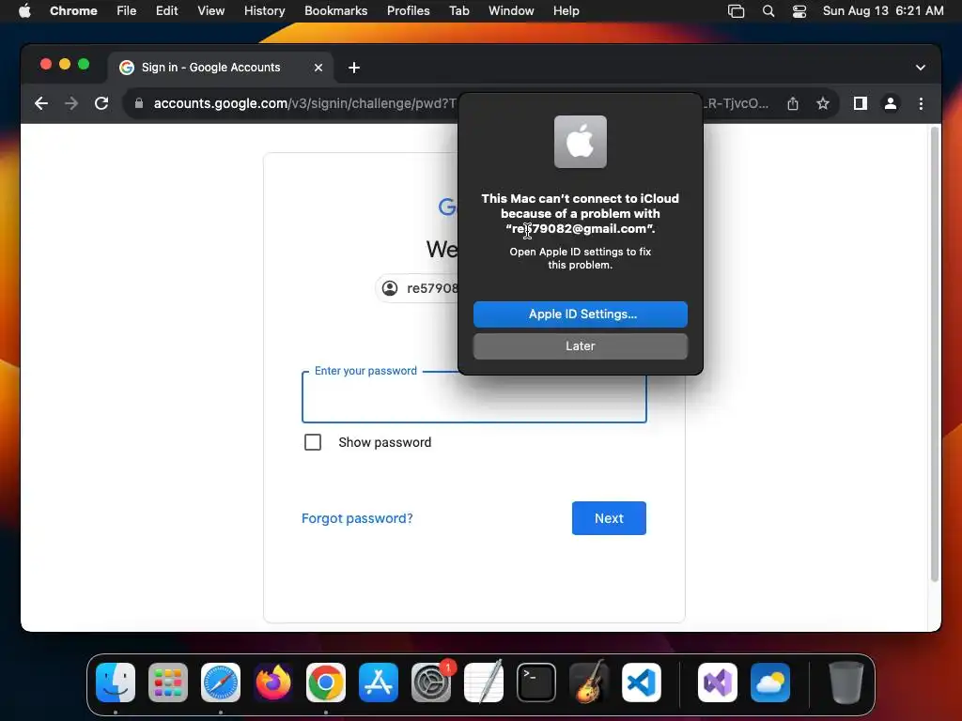Screen dimensions: 962x721
Task: Open Finder from the Dock
Action: pos(116,683)
